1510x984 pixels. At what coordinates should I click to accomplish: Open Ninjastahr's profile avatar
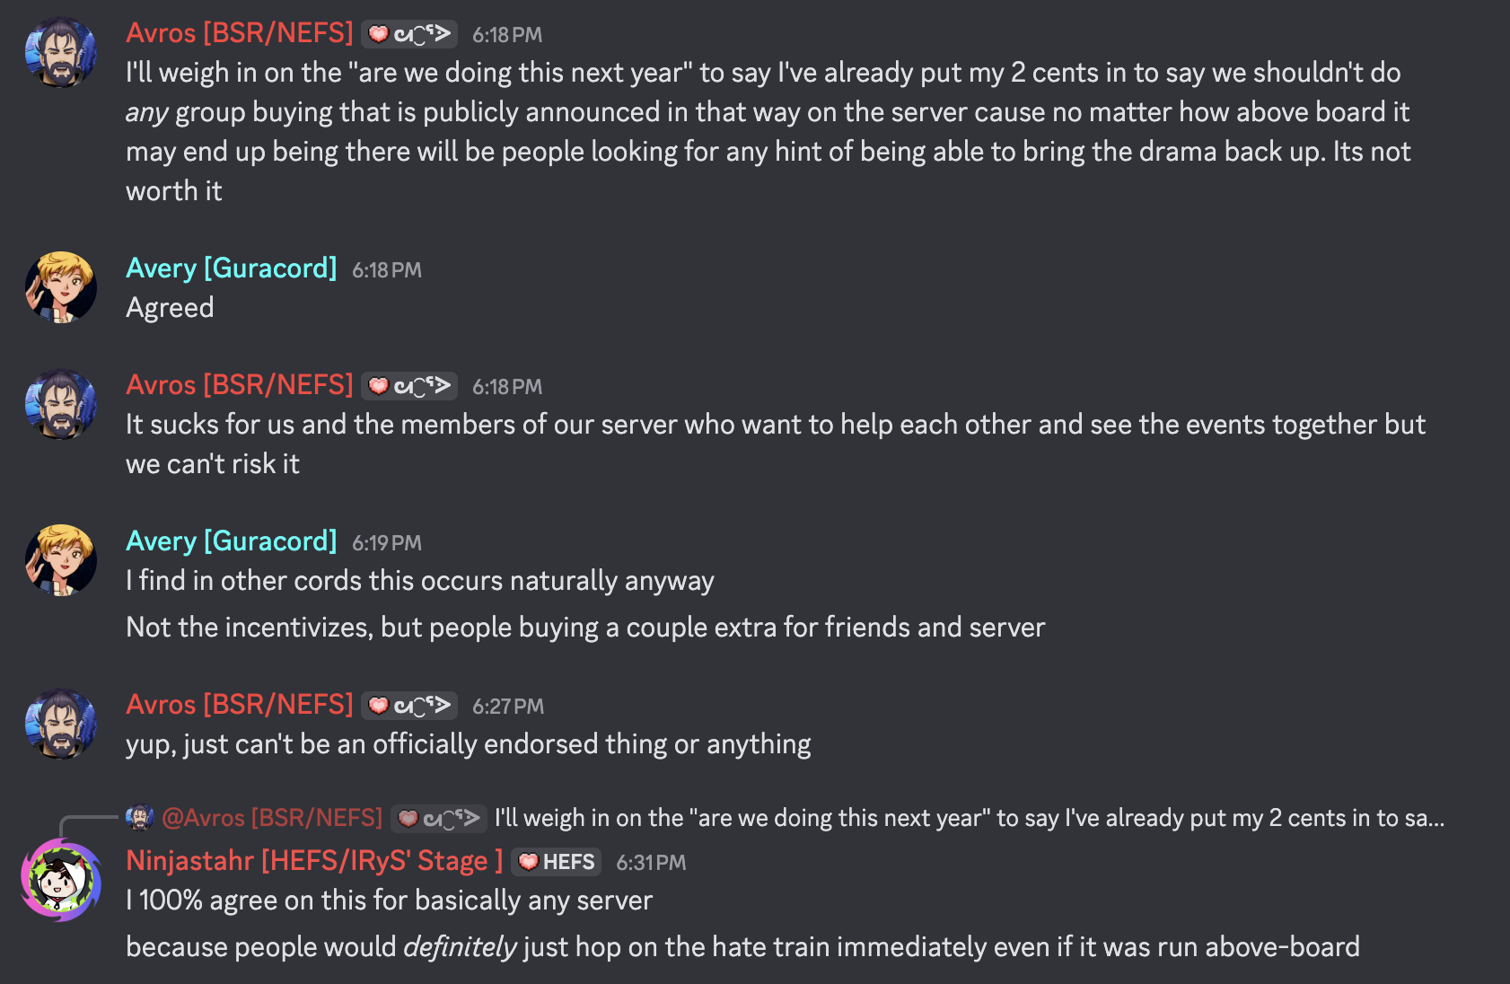[60, 880]
